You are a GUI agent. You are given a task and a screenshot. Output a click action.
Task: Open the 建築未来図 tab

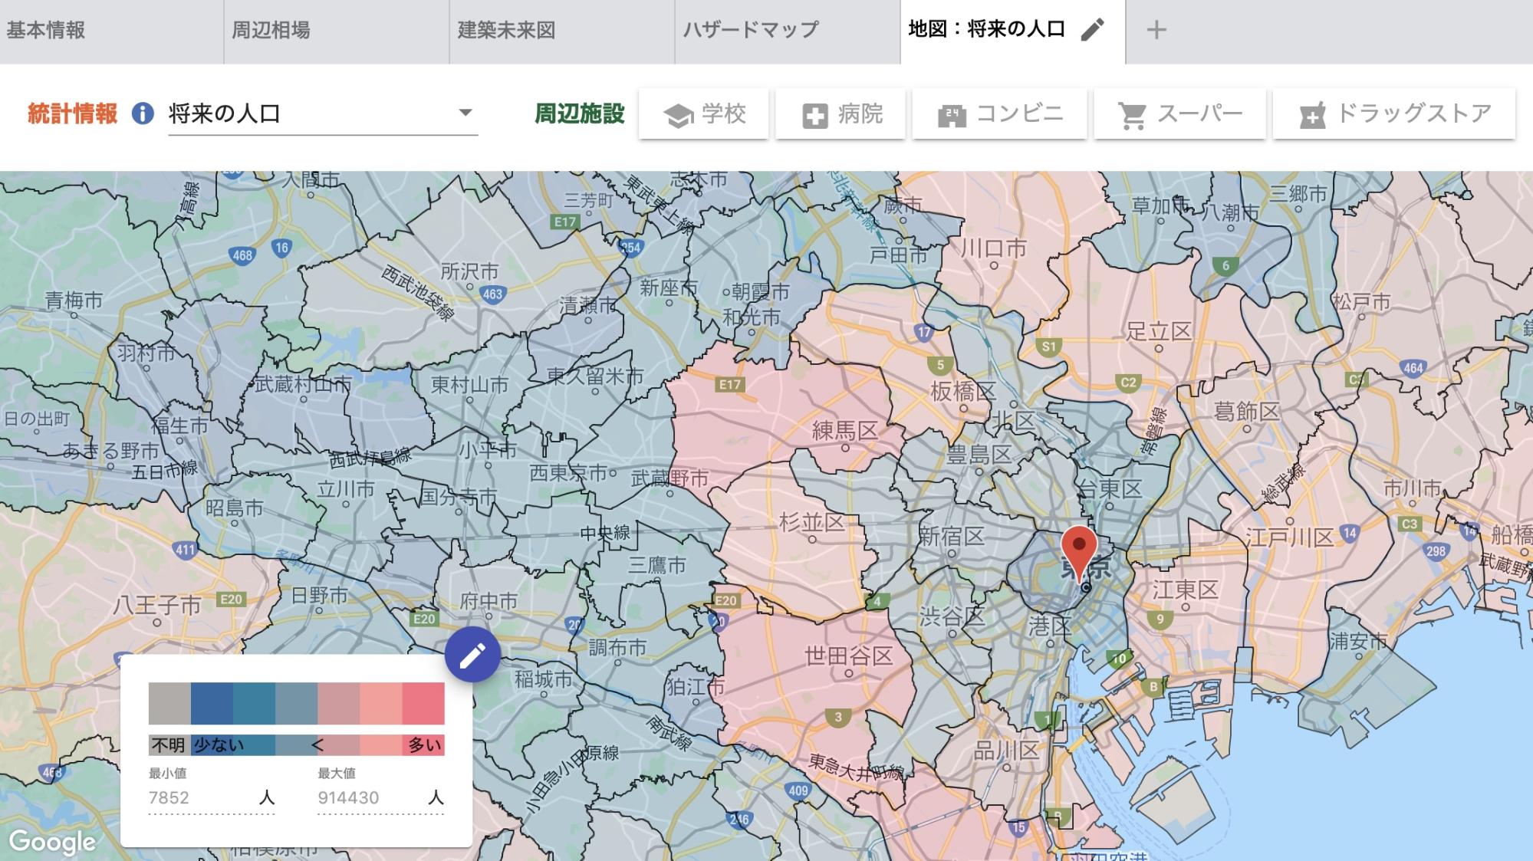[x=506, y=31]
